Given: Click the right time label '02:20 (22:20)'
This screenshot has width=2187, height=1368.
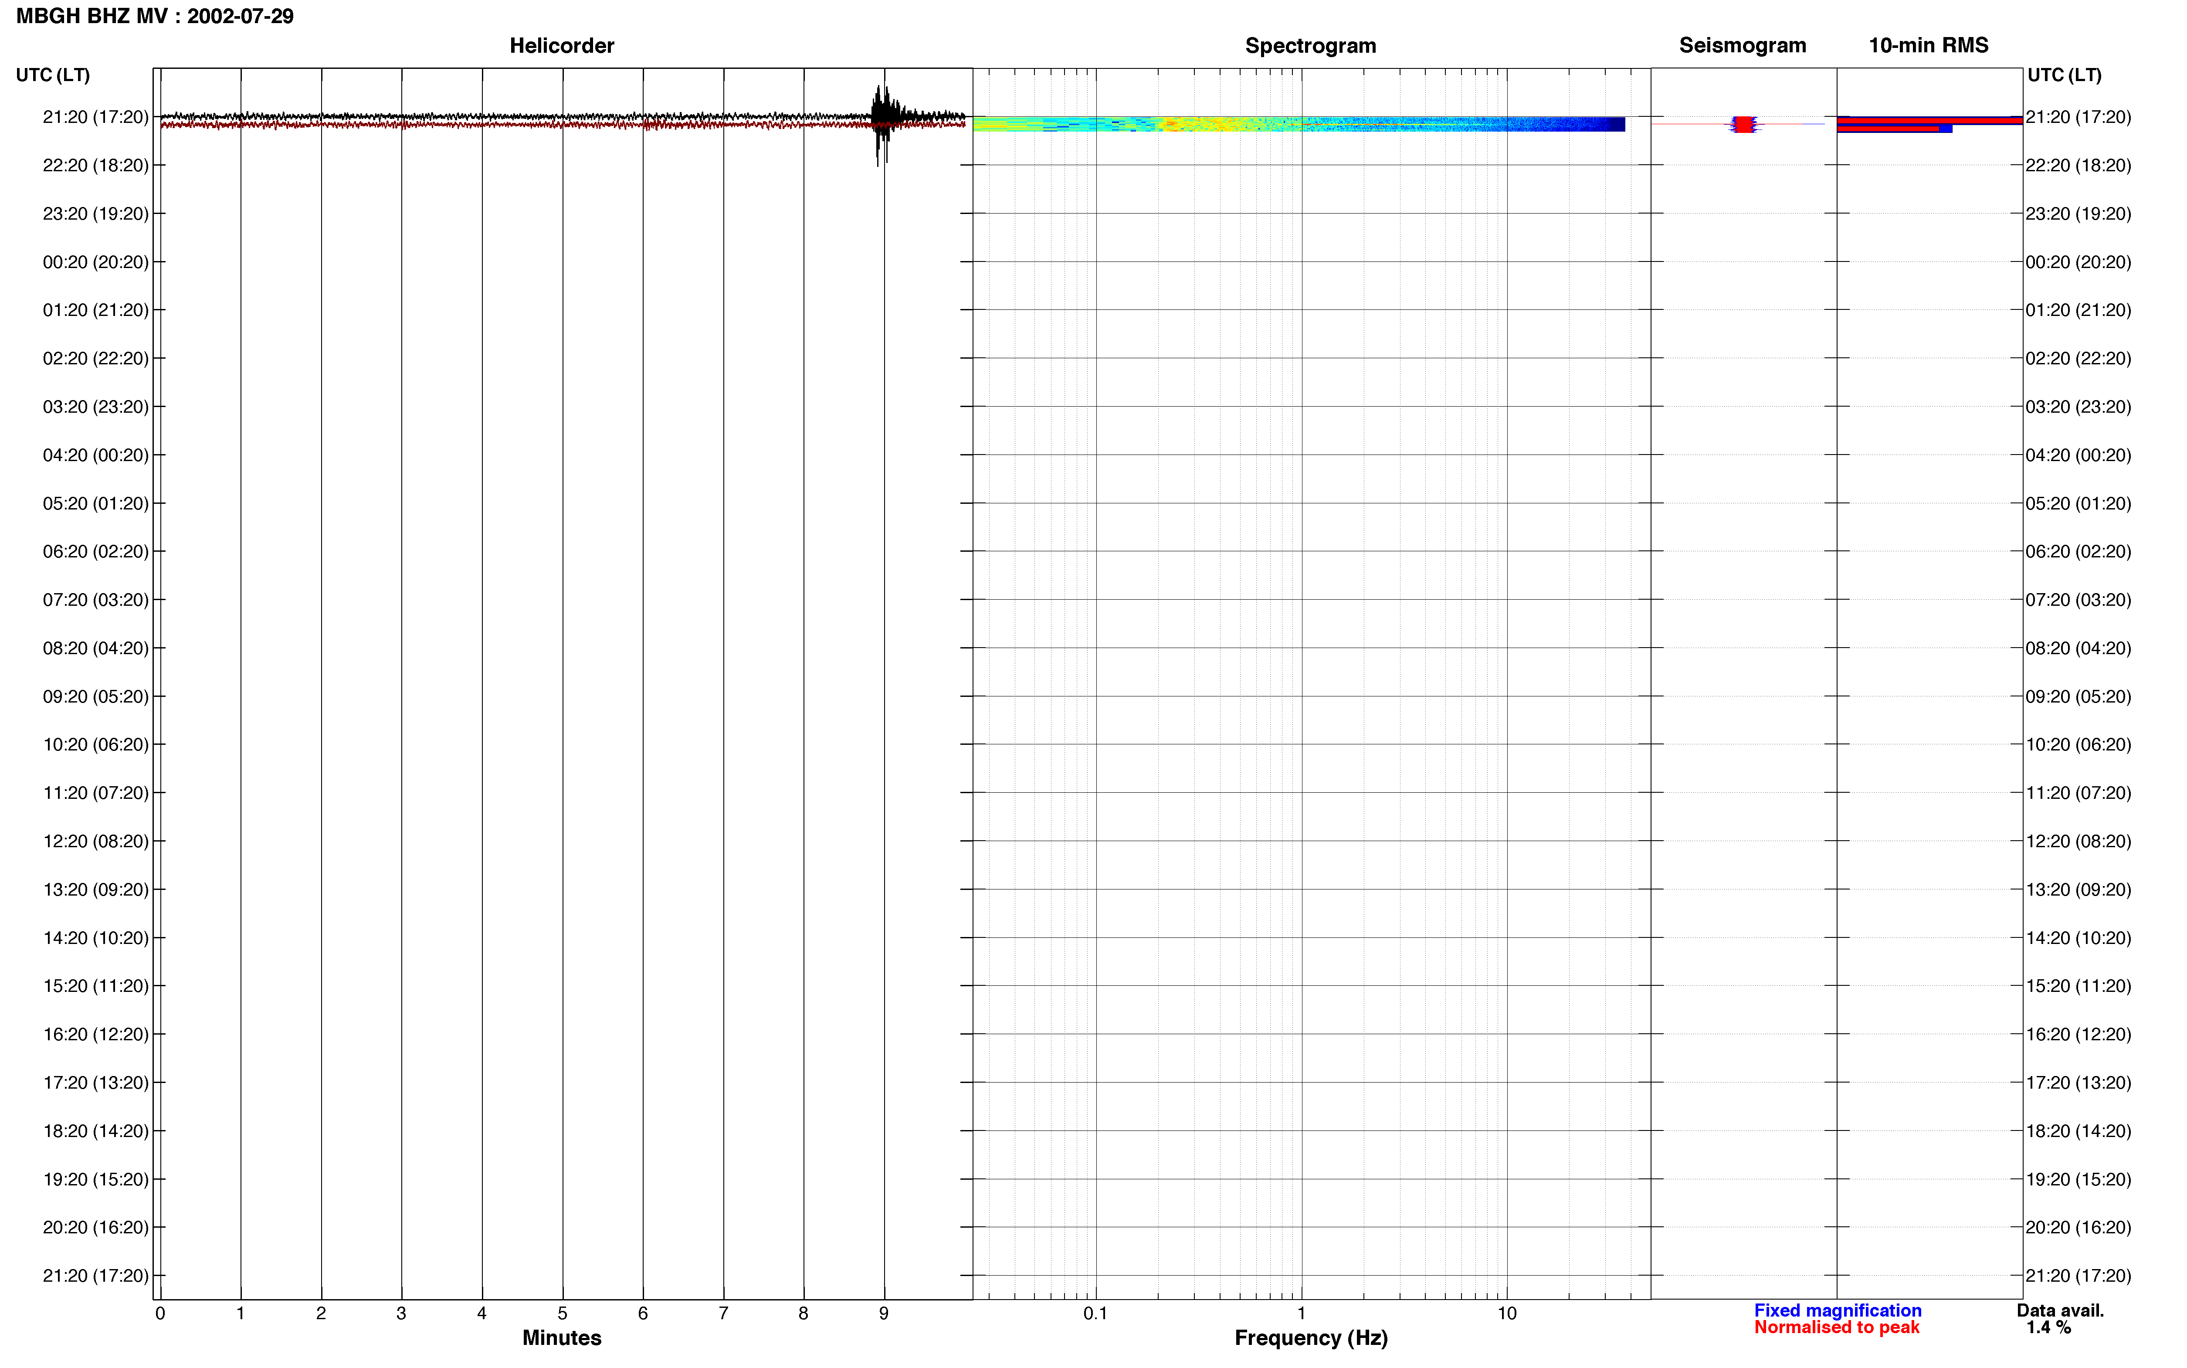Looking at the screenshot, I should click(x=2078, y=358).
